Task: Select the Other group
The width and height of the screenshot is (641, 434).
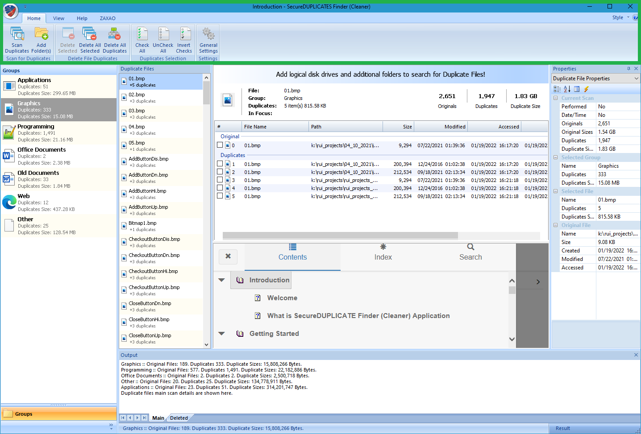Action: (58, 226)
